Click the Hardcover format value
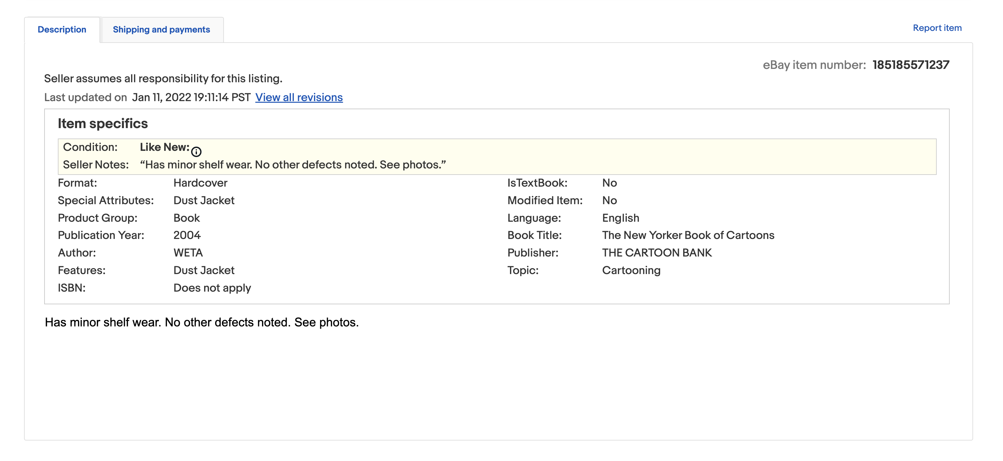The width and height of the screenshot is (1003, 461). tap(200, 183)
